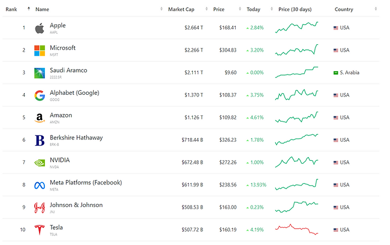
Task: Click the Saudi Aramco logo icon
Action: pos(40,73)
